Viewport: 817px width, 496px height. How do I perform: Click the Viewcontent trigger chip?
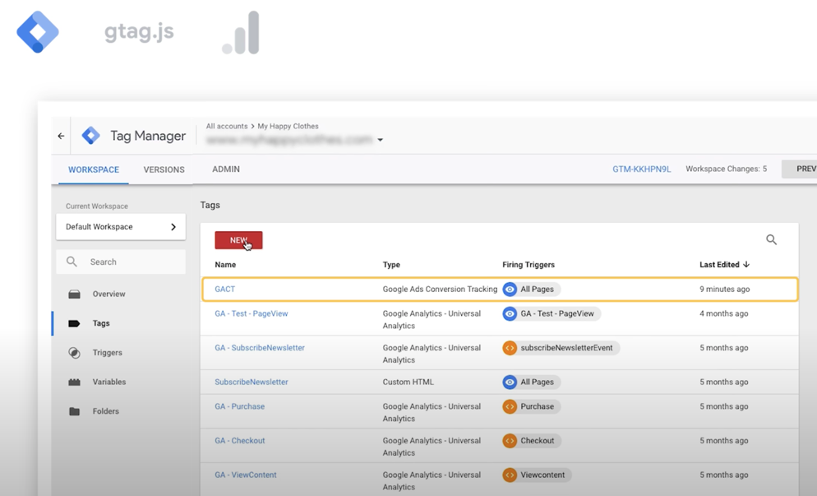[538, 475]
